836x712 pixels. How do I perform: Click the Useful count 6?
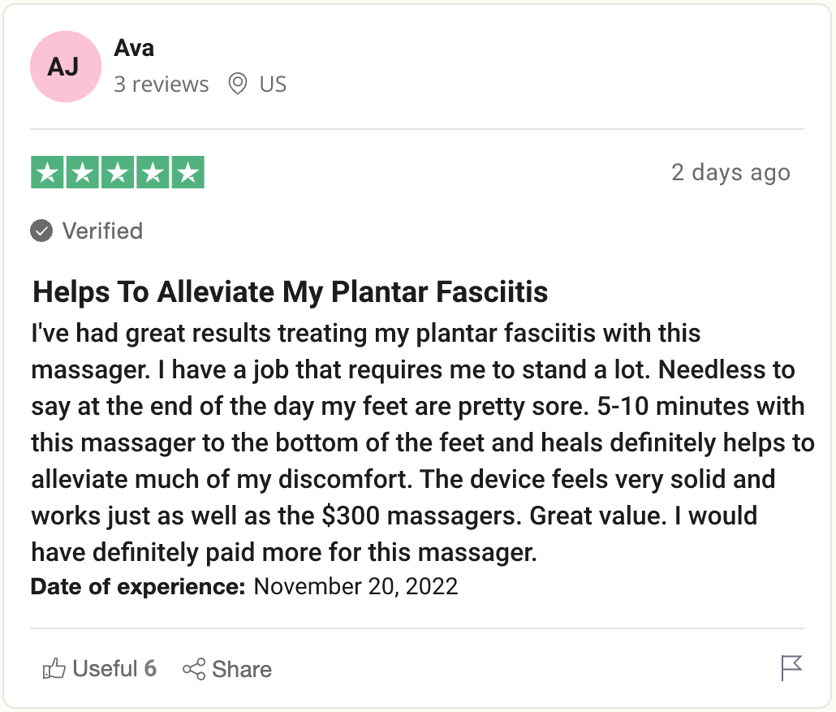click(x=150, y=668)
